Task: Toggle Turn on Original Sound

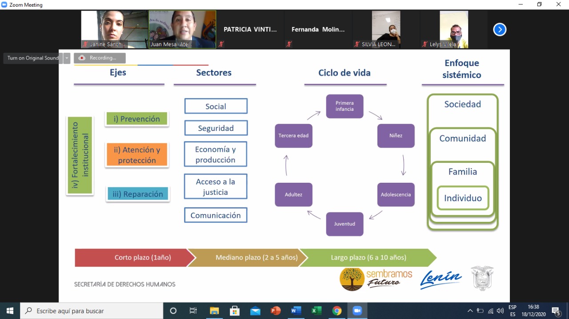Action: click(33, 58)
